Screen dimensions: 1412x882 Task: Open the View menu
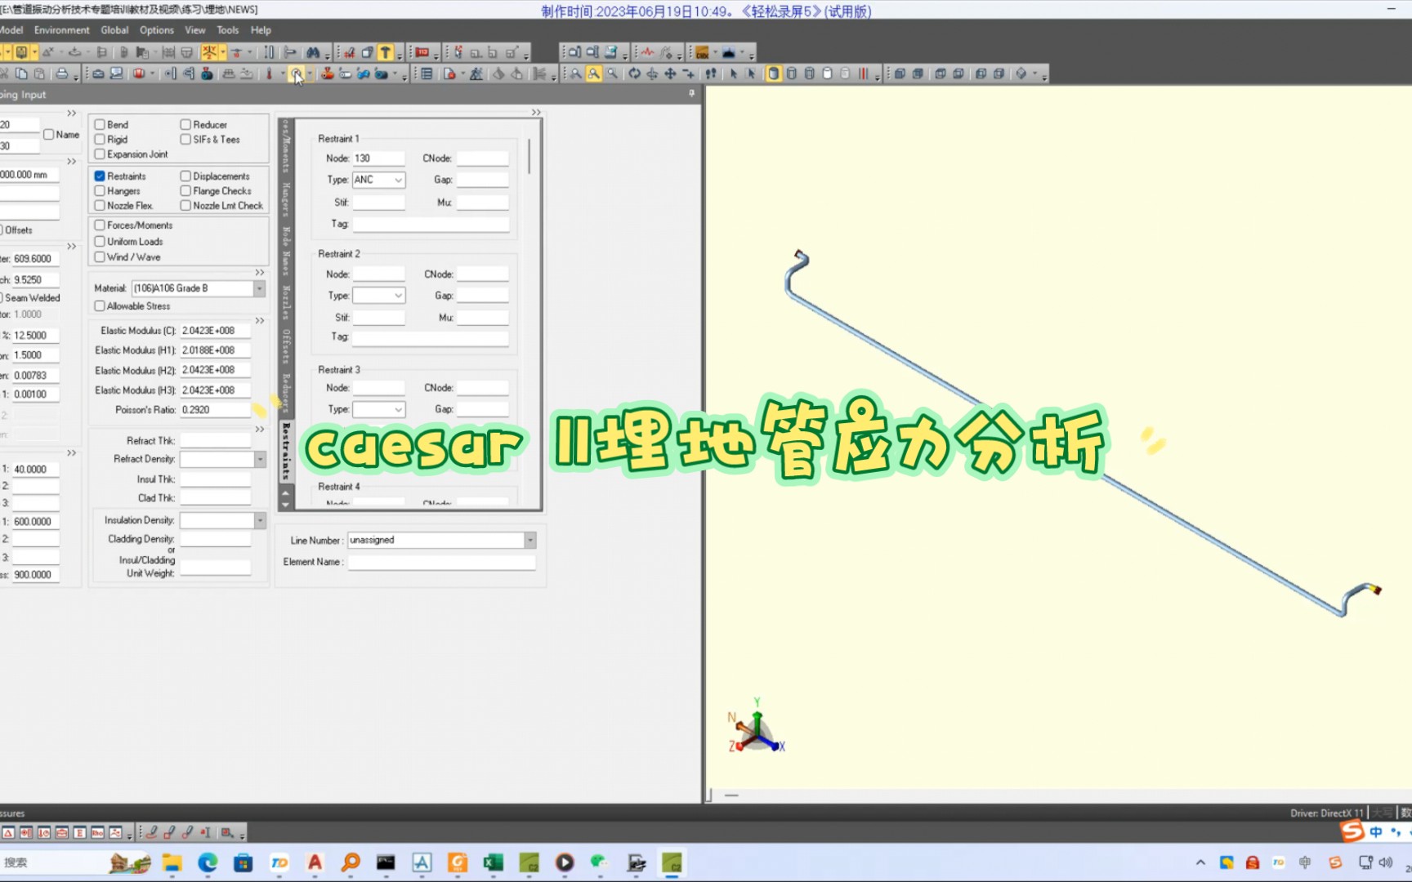(x=195, y=30)
